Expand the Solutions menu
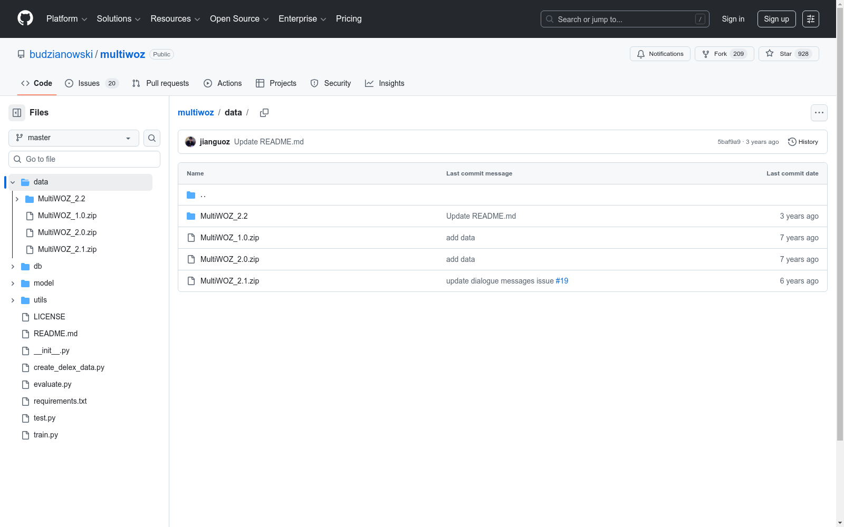This screenshot has height=527, width=844. [119, 19]
